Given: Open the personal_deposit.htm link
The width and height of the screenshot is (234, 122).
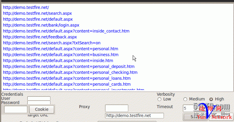Looking at the screenshot, I should tap(69, 66).
